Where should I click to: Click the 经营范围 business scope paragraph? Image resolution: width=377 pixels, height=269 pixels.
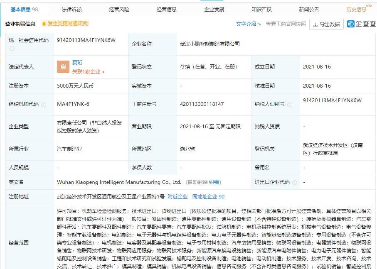[214, 239]
